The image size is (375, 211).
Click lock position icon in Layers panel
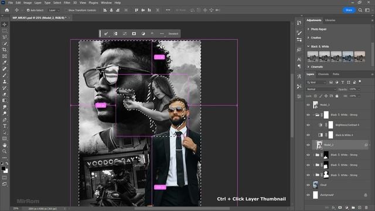coord(326,96)
